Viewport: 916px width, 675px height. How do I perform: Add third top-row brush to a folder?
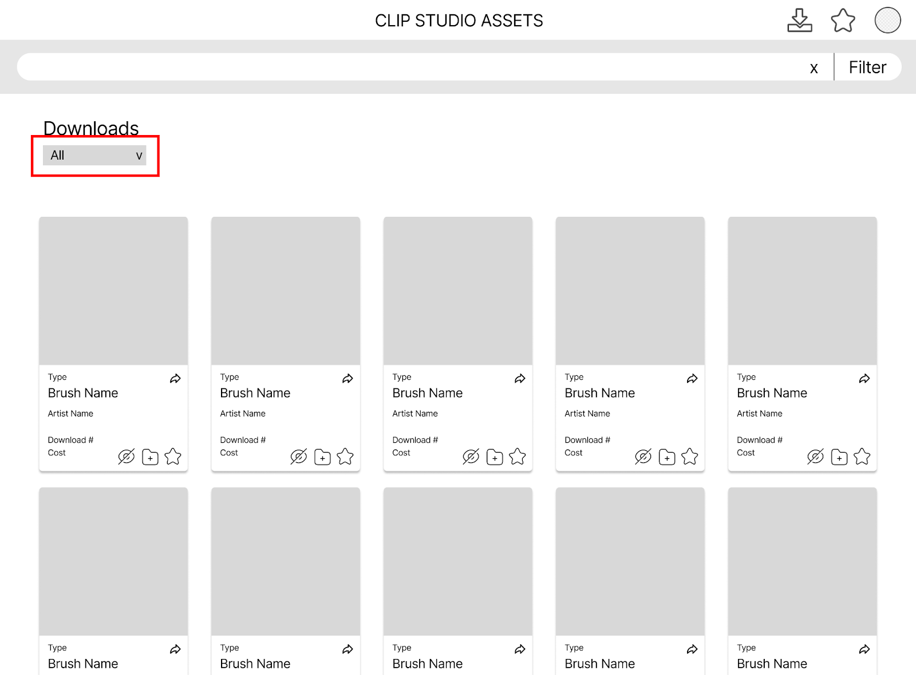(x=495, y=457)
